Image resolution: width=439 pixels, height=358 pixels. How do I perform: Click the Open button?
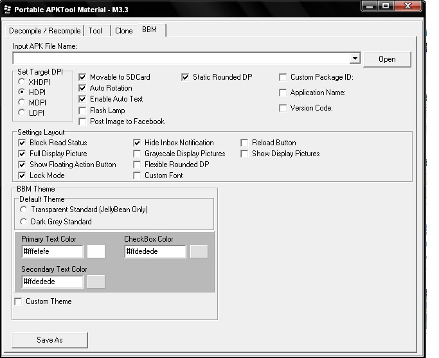click(387, 59)
